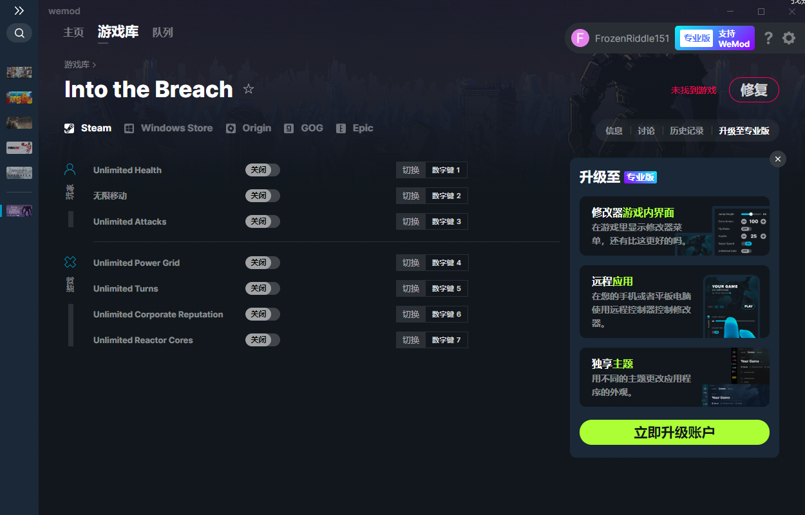Click 切换 for Unlimited Attacks

[x=411, y=221]
